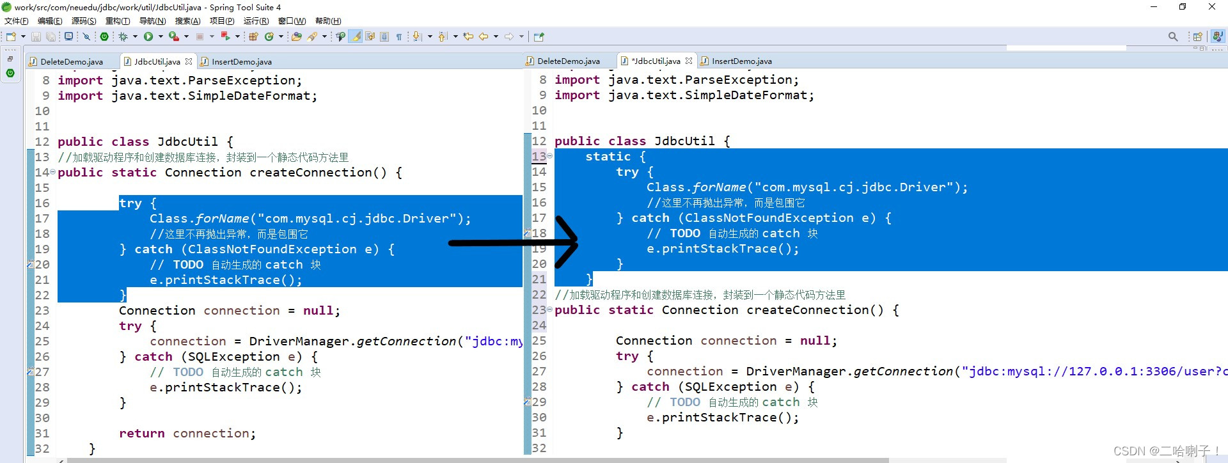Toggle the Pin Editor icon
The height and width of the screenshot is (463, 1228).
[x=539, y=36]
